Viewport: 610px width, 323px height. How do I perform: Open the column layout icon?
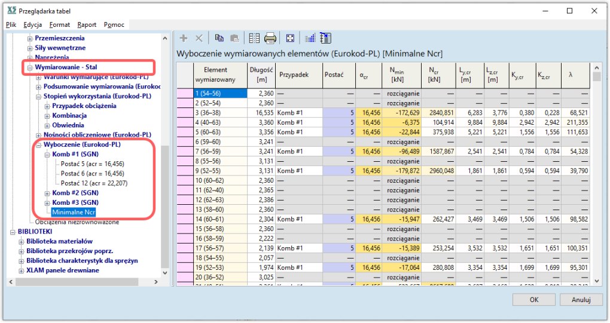point(254,38)
